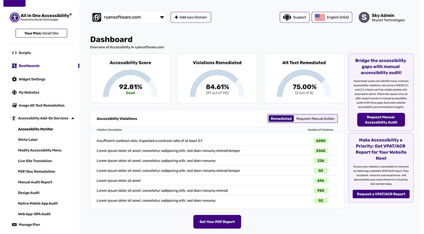Click the Get Your PDF Report button
Viewport: 424px width, 234px height.
tap(217, 222)
